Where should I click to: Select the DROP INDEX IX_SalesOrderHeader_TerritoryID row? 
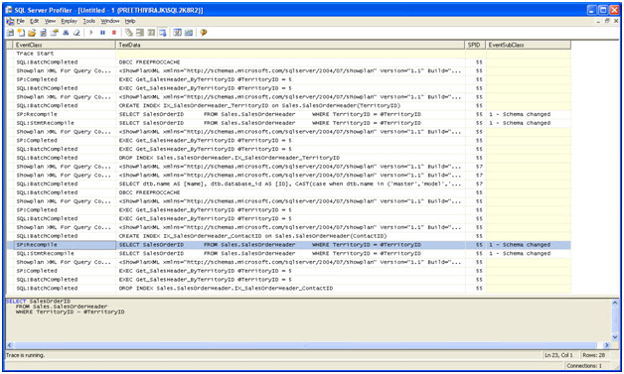click(289, 158)
